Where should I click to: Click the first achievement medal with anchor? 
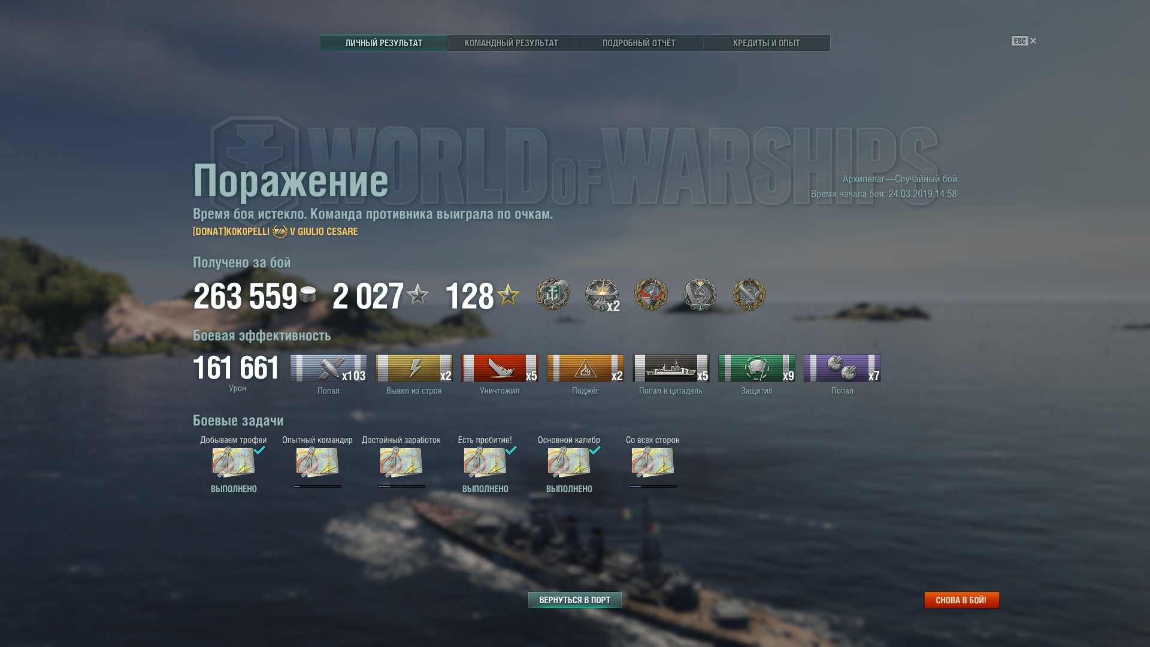click(552, 294)
